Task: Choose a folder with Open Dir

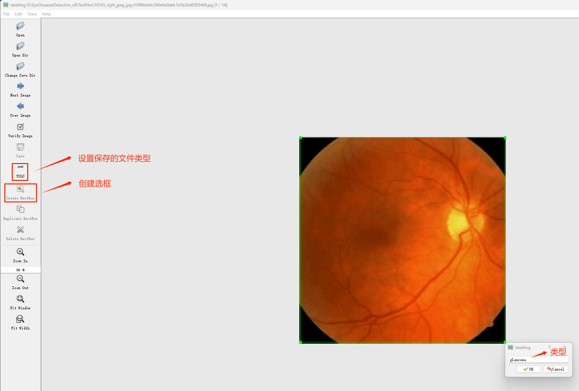Action: pyautogui.click(x=20, y=49)
